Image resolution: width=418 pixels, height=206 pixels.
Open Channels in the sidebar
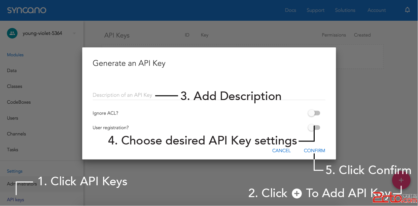pyautogui.click(x=17, y=134)
